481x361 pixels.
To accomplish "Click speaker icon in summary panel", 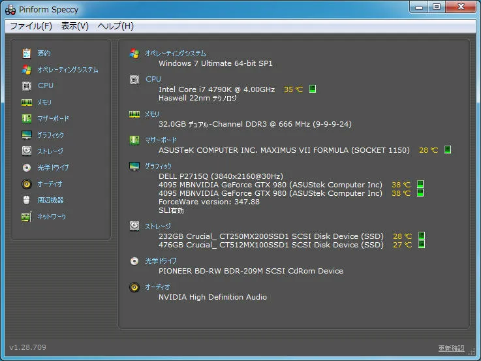I will pos(134,287).
